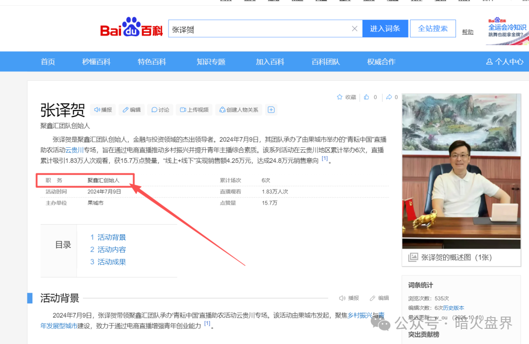This screenshot has height=344, width=529.
Task: Click the share arrow icon showing 0
Action: click(x=388, y=97)
